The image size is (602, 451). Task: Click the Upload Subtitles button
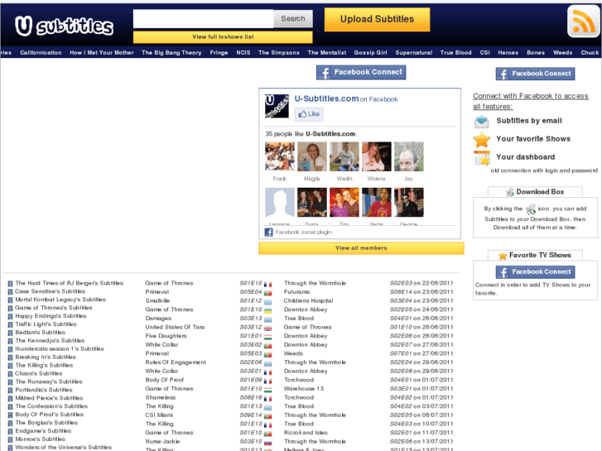377,19
